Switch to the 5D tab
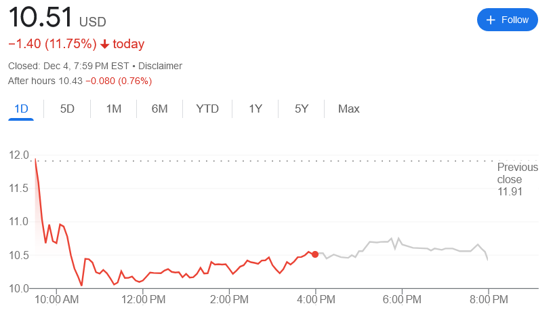 pyautogui.click(x=67, y=109)
